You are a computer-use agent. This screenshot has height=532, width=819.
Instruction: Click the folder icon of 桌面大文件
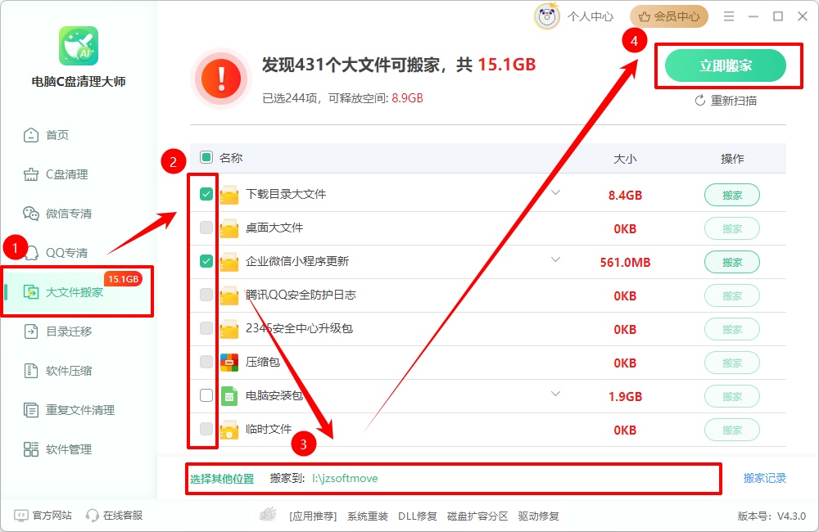click(229, 228)
